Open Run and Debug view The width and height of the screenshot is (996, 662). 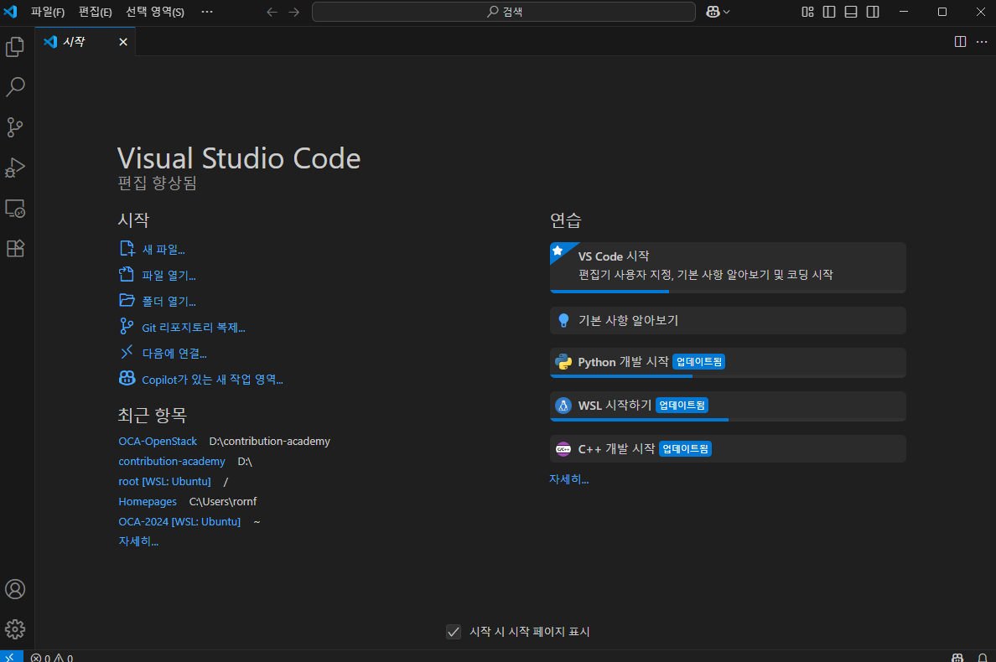(15, 168)
